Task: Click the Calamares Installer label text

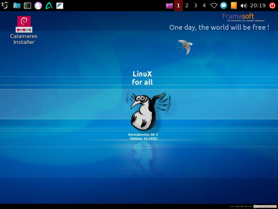Action: click(24, 39)
